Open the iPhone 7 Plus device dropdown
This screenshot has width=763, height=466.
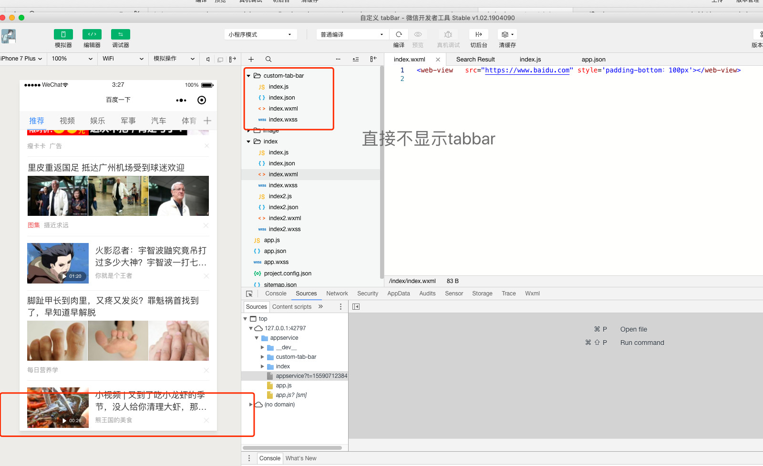coord(22,59)
